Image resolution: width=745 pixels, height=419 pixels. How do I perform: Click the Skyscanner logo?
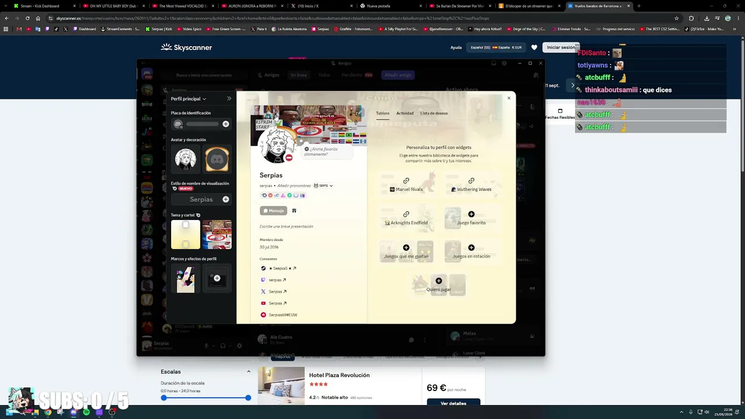pyautogui.click(x=186, y=47)
